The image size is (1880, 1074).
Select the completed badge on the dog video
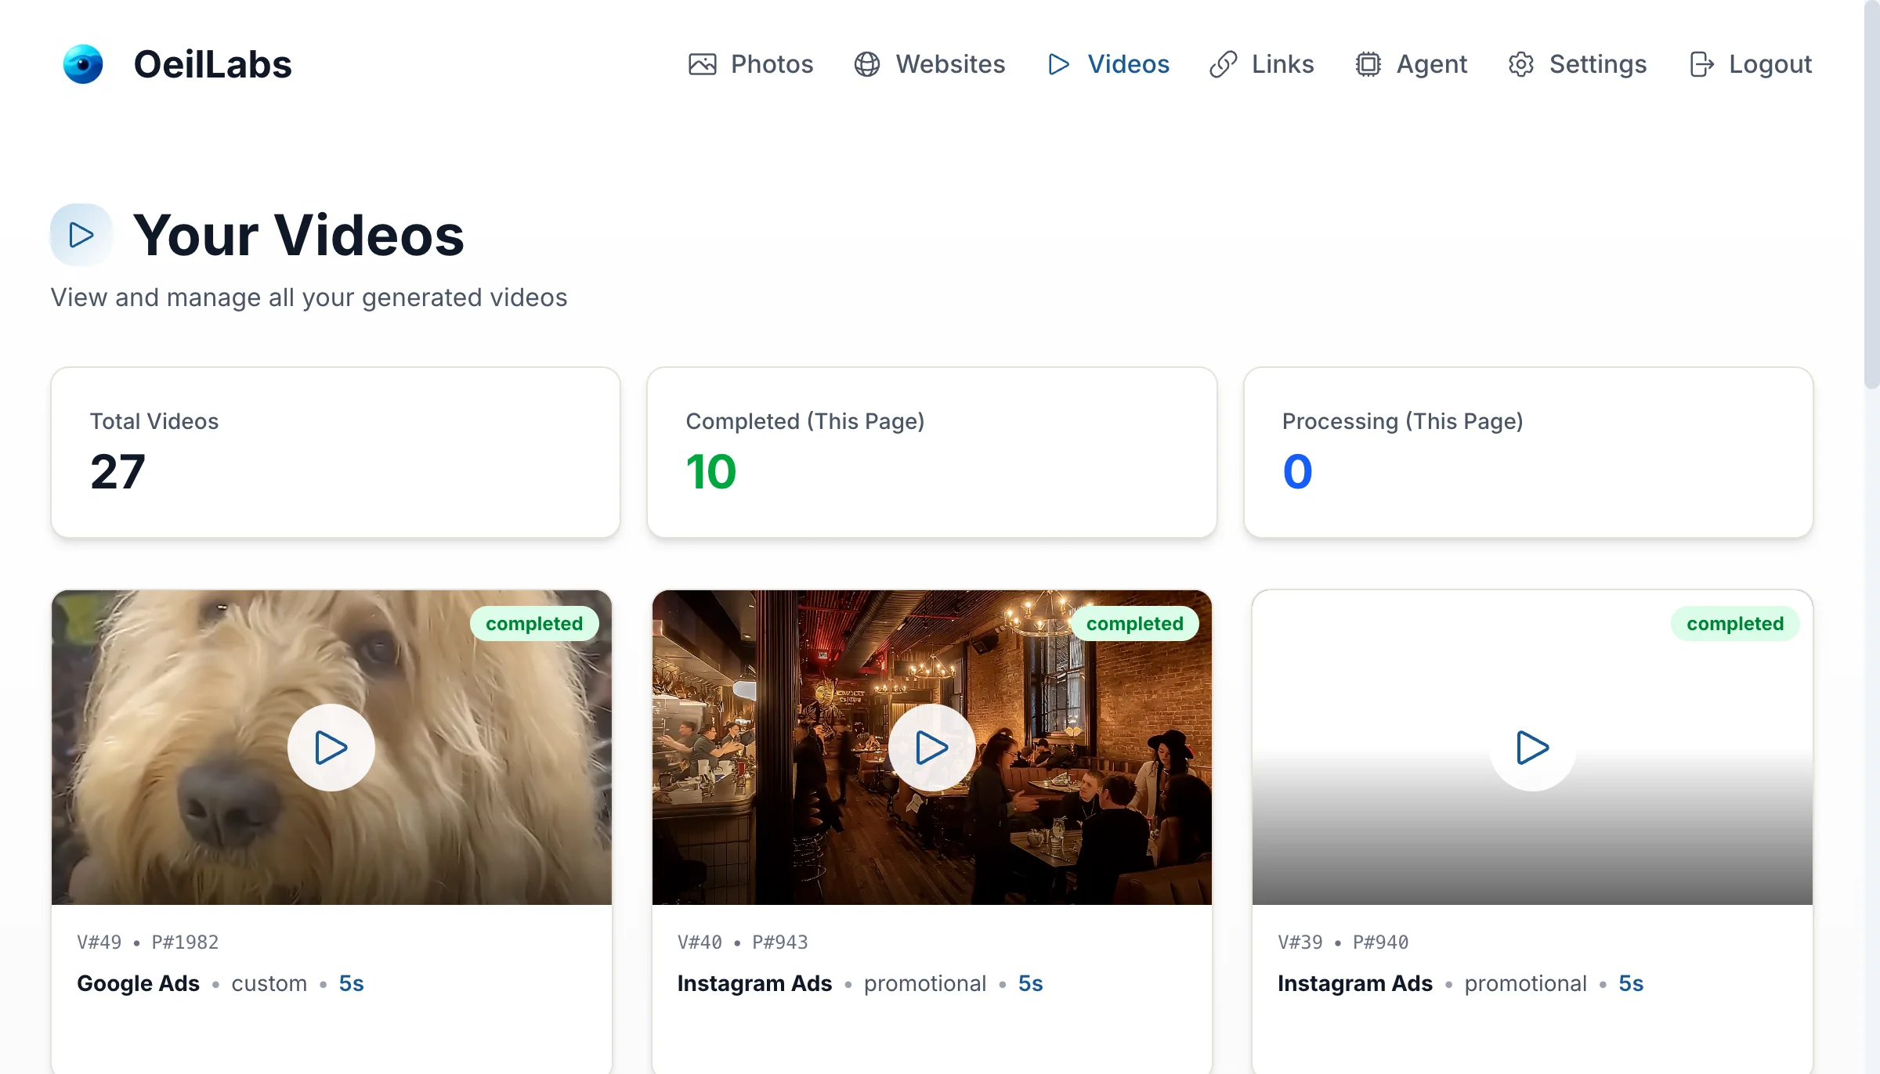pyautogui.click(x=535, y=623)
